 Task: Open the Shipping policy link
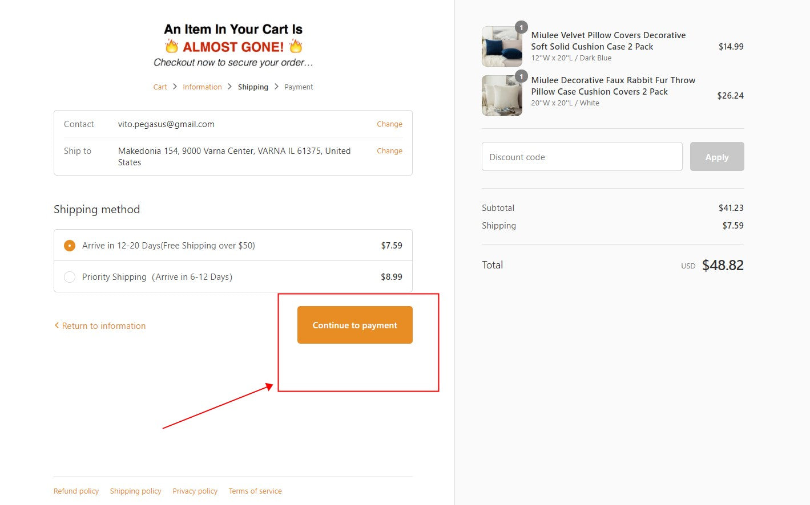point(135,491)
